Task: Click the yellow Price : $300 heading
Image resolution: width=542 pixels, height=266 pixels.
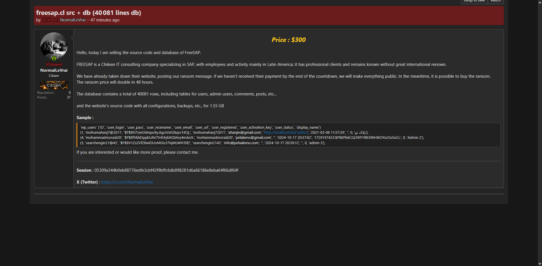Action: (289, 40)
